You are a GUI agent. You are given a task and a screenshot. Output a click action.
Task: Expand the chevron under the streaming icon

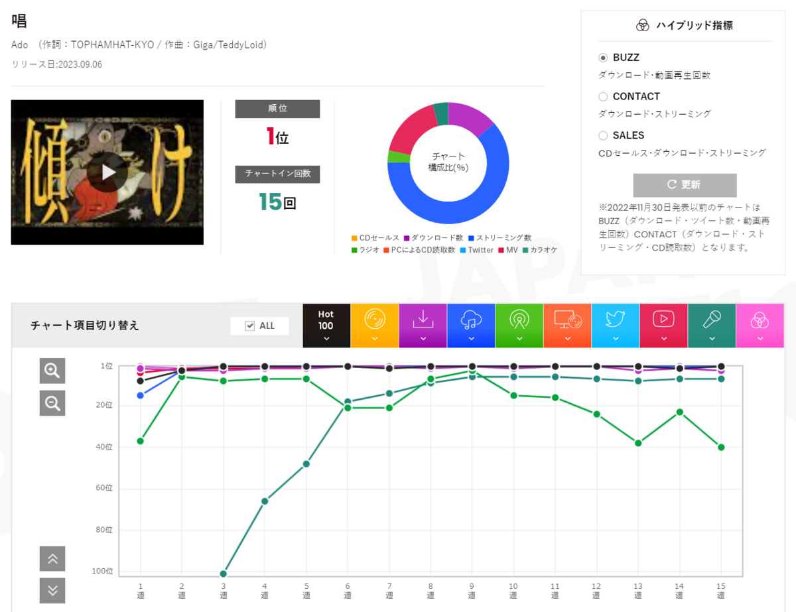click(471, 338)
